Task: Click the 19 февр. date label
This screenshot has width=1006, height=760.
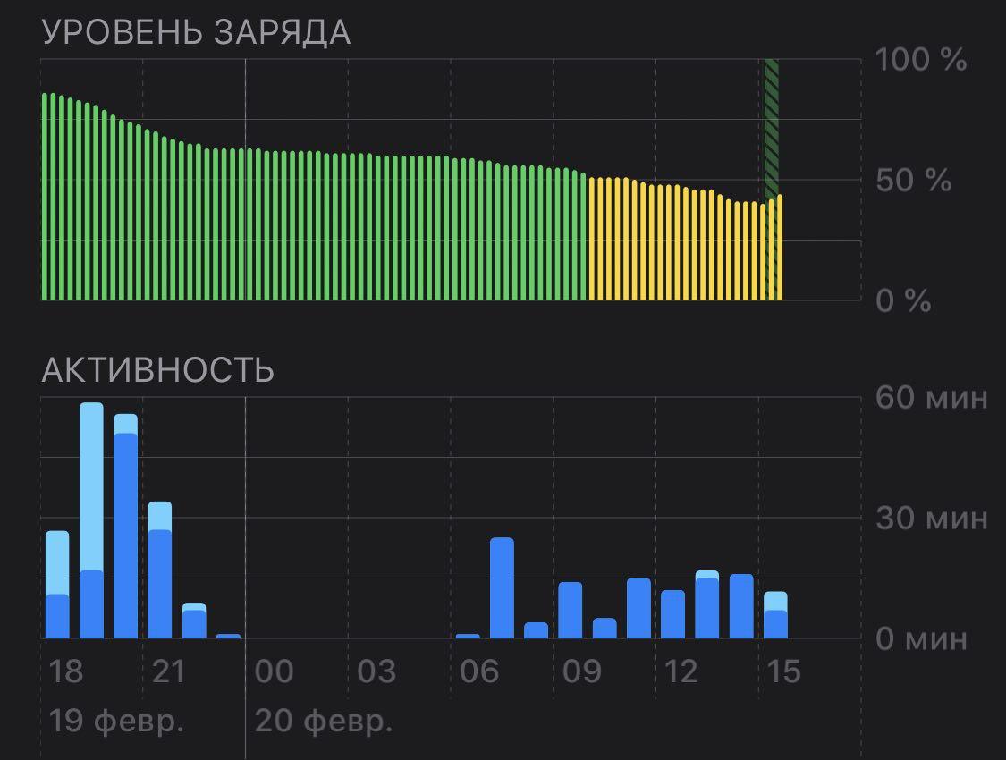Action: click(x=116, y=721)
